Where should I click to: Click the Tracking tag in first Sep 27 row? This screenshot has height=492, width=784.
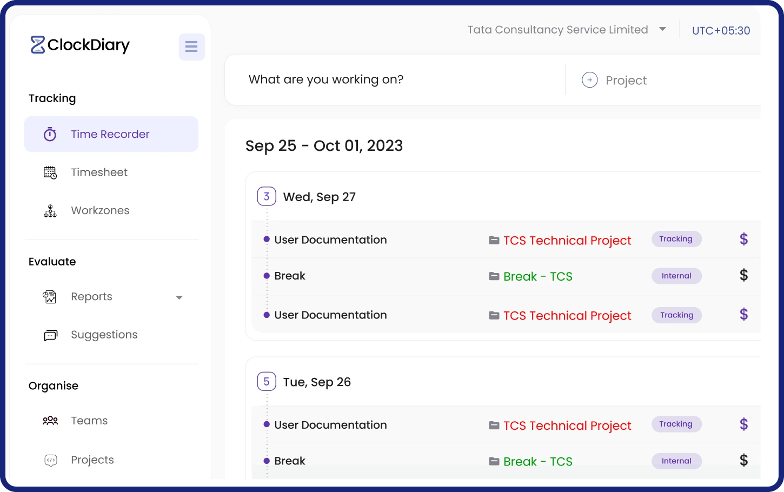point(676,239)
